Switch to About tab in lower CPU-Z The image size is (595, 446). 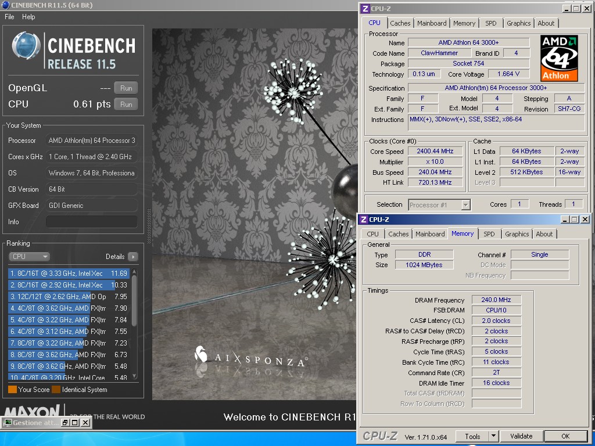click(544, 234)
